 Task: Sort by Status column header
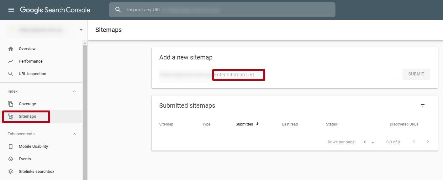pyautogui.click(x=331, y=124)
